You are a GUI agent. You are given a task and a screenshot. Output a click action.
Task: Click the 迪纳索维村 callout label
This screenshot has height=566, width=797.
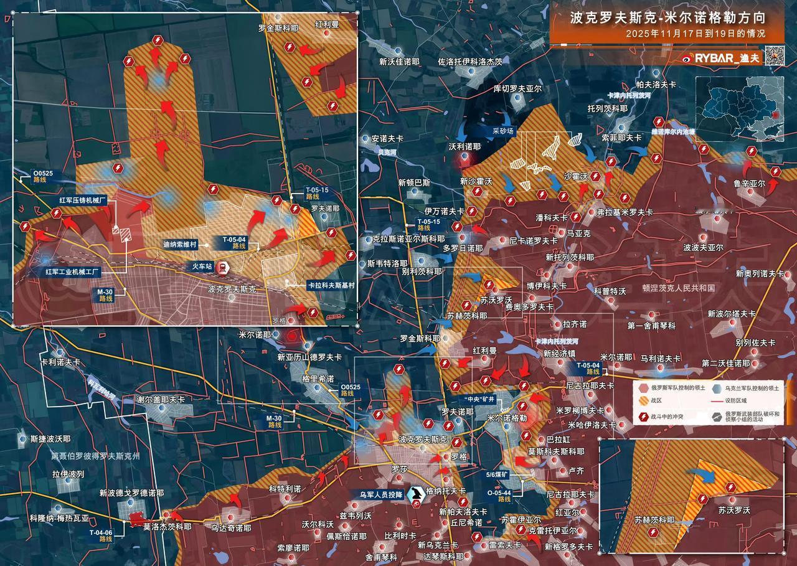(180, 245)
